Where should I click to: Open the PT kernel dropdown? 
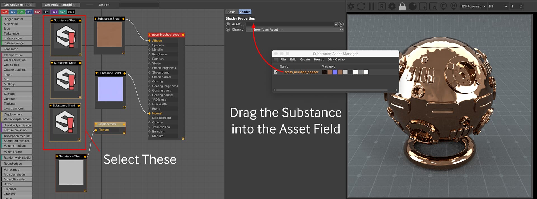click(x=498, y=6)
